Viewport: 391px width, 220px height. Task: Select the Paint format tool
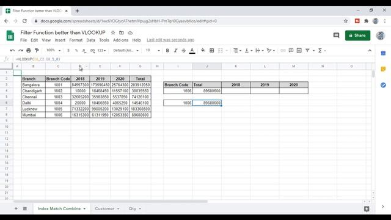coord(37,51)
